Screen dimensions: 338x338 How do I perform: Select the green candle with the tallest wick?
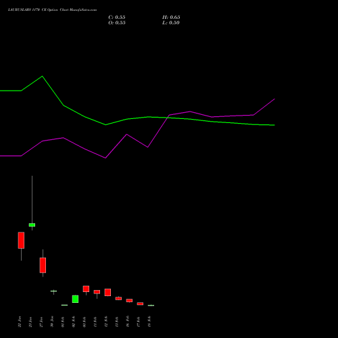32,224
